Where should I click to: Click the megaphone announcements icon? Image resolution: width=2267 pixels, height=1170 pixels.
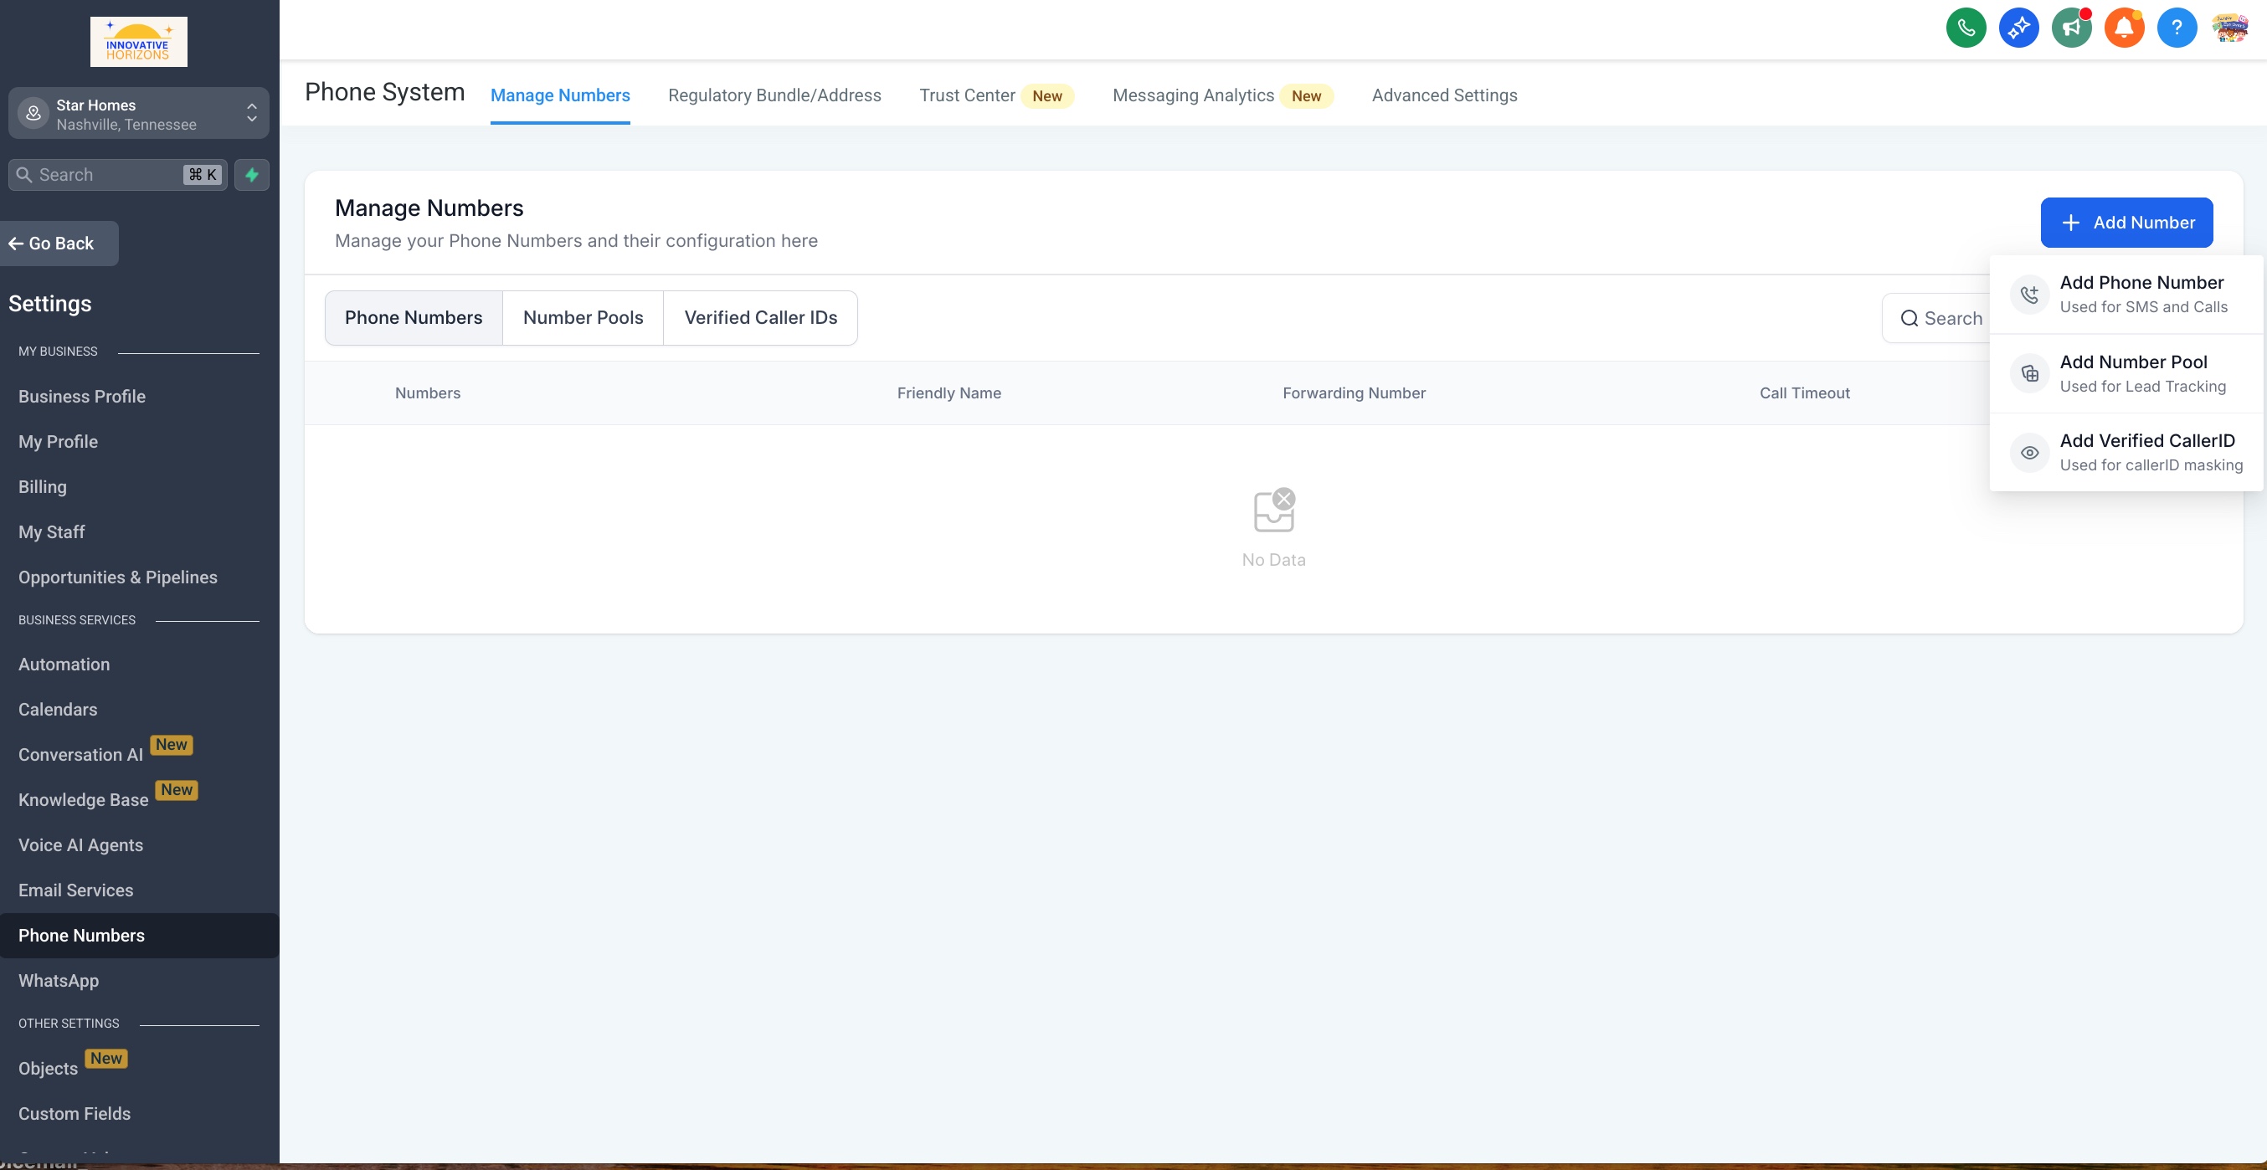point(2071,28)
